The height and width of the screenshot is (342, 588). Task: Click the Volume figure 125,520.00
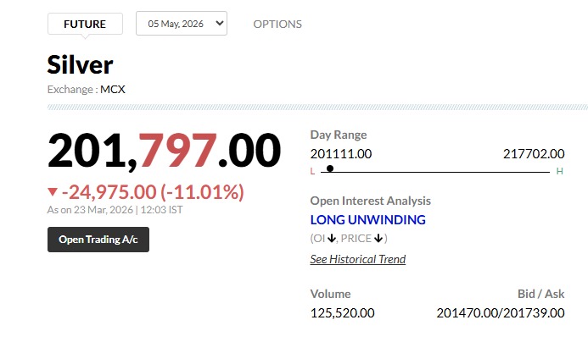pyautogui.click(x=342, y=312)
